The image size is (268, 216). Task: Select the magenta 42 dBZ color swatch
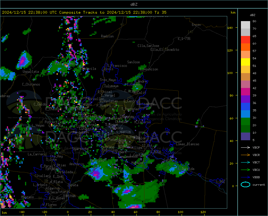click(245, 92)
